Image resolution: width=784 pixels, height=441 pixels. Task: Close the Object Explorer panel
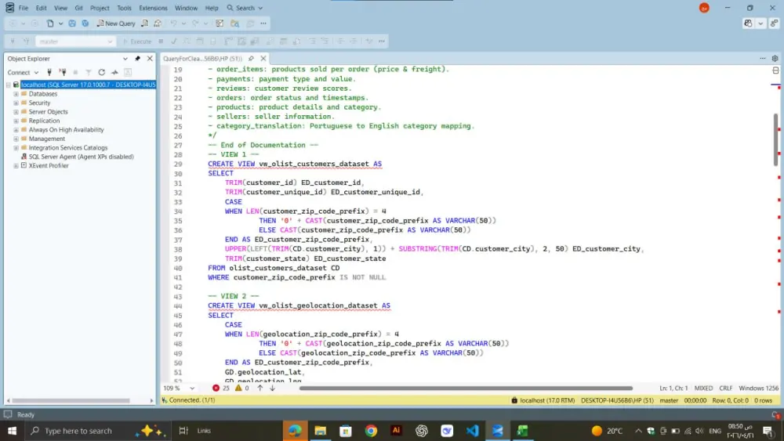click(150, 59)
